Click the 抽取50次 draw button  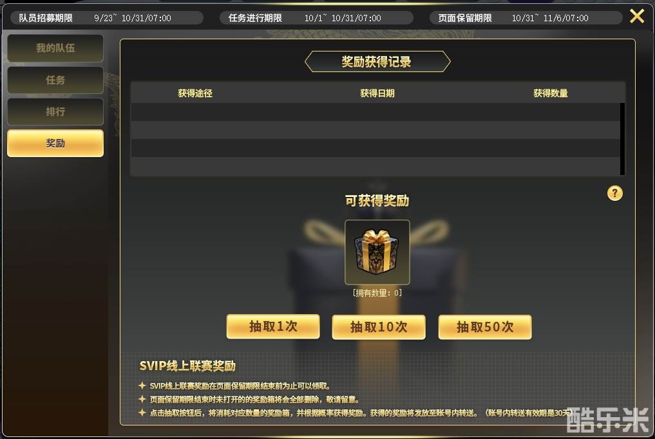coord(485,327)
